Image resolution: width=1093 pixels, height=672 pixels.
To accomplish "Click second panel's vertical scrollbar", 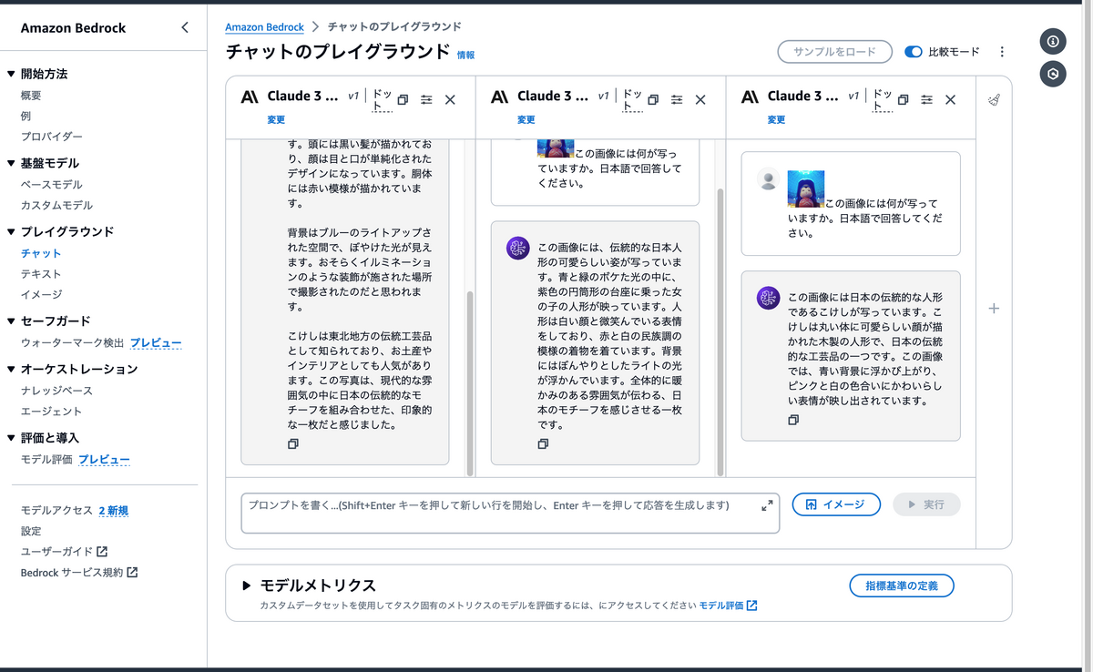I will coord(720,332).
